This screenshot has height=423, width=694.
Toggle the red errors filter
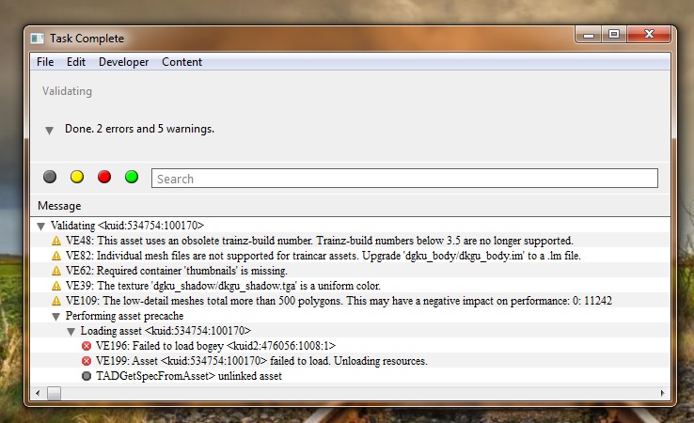click(x=104, y=177)
